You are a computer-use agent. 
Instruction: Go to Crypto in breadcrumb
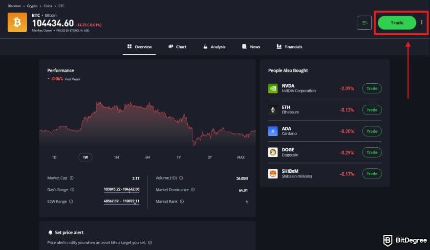pyautogui.click(x=32, y=6)
